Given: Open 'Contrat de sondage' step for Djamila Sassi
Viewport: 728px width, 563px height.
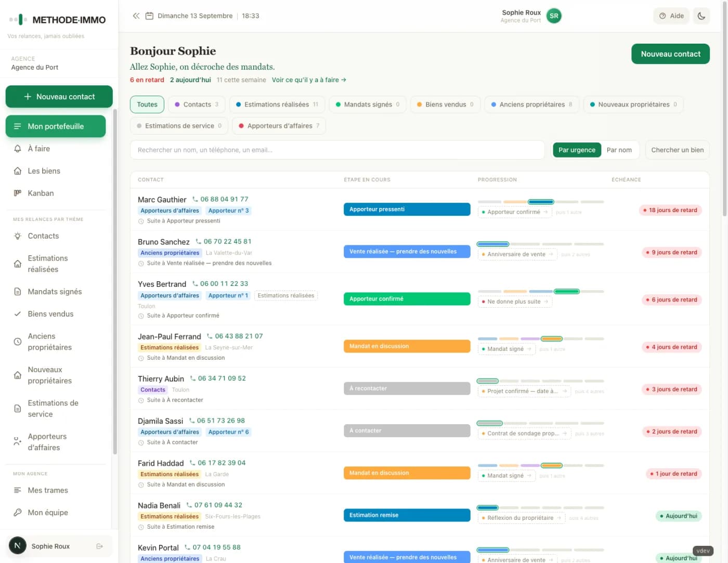Looking at the screenshot, I should (x=524, y=433).
